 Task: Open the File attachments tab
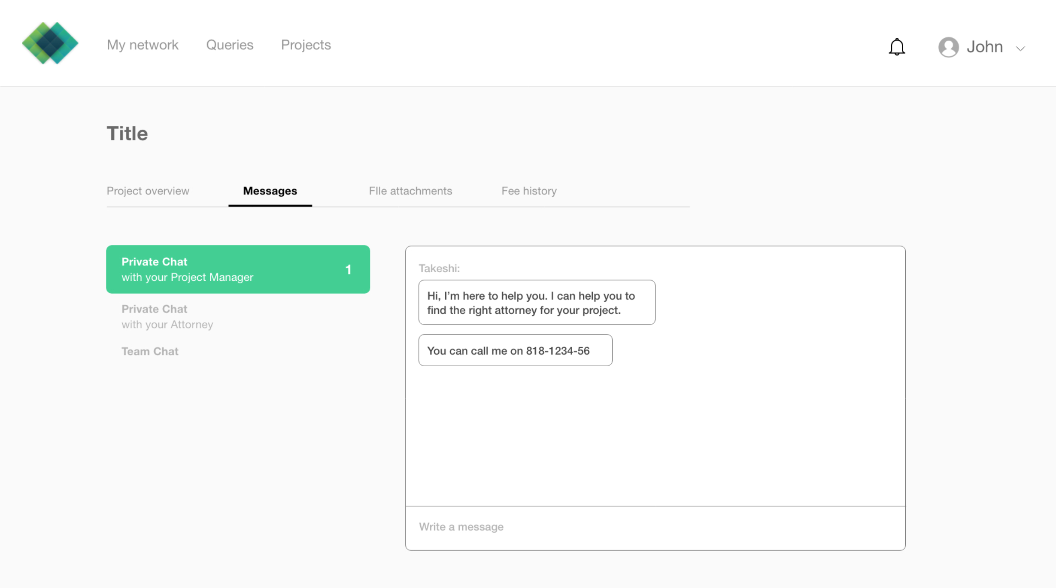tap(410, 191)
